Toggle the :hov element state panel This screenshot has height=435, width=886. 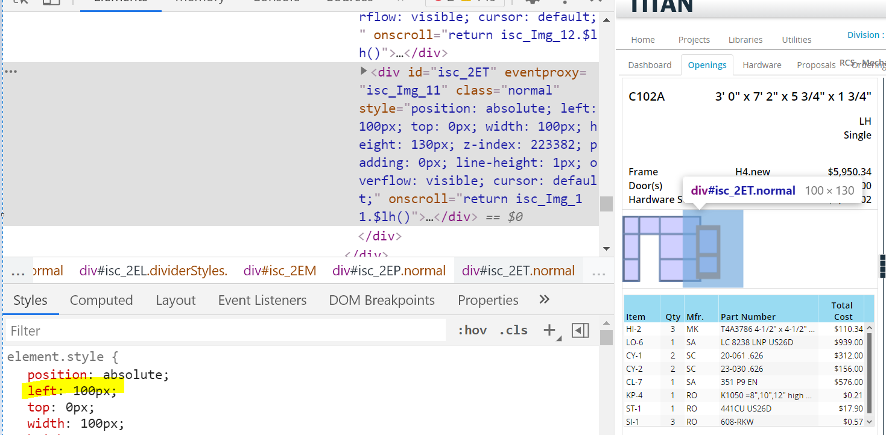coord(472,330)
